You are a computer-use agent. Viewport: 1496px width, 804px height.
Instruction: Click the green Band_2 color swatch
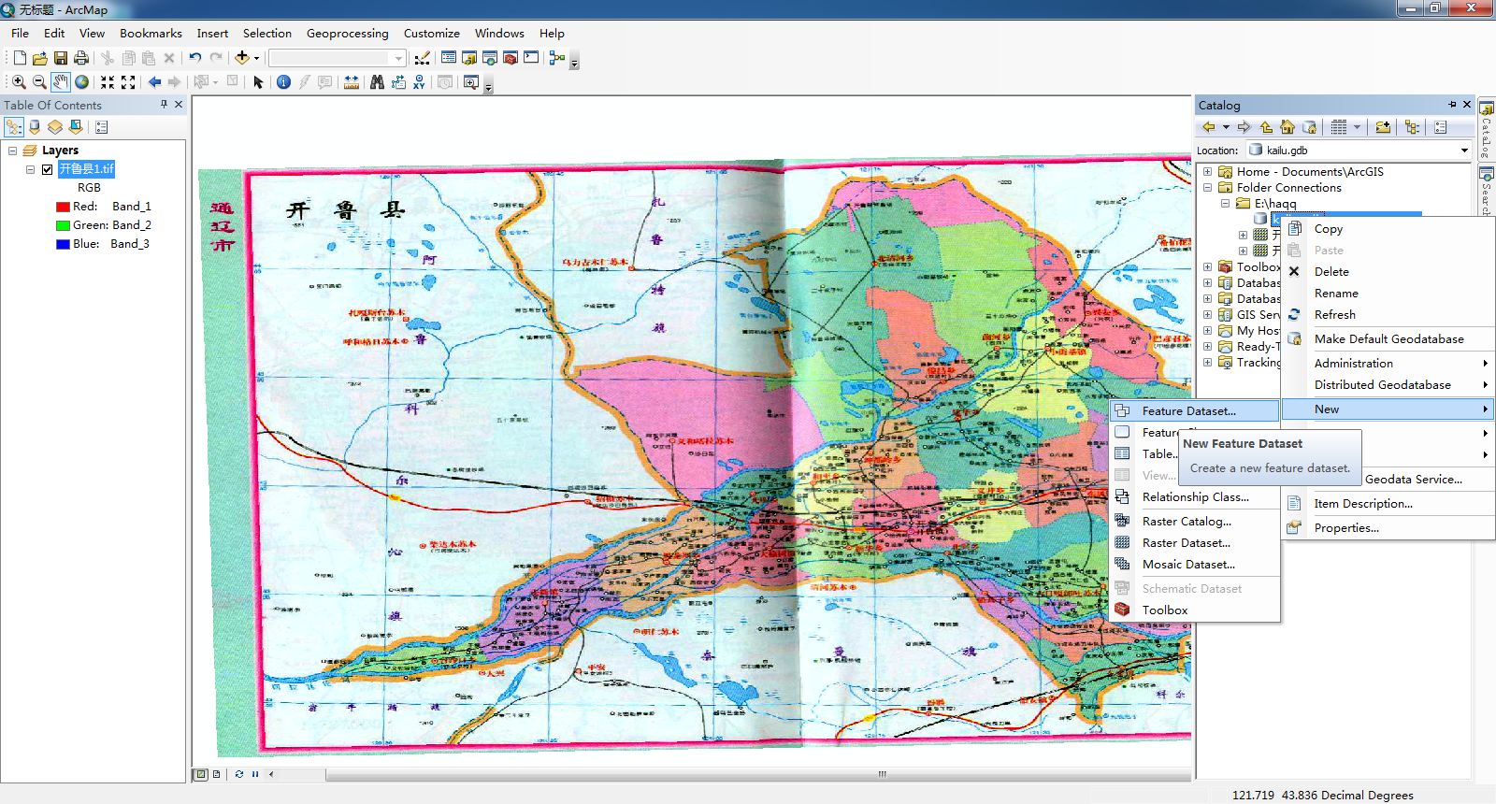pyautogui.click(x=63, y=225)
